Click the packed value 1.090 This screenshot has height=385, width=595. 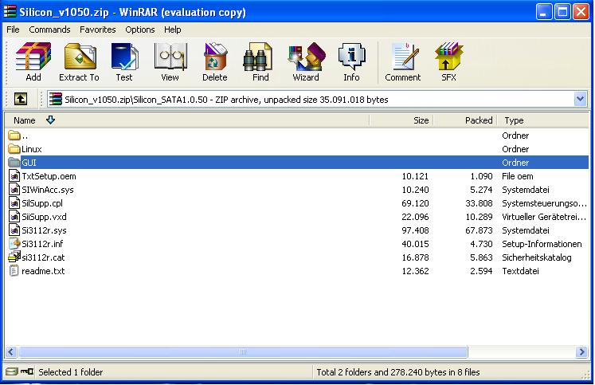click(481, 176)
